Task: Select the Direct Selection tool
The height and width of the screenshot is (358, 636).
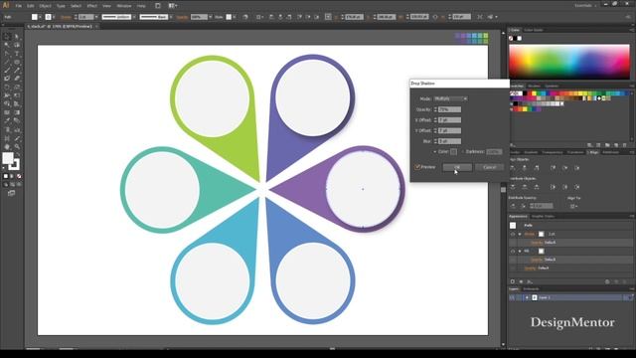Action: point(17,36)
